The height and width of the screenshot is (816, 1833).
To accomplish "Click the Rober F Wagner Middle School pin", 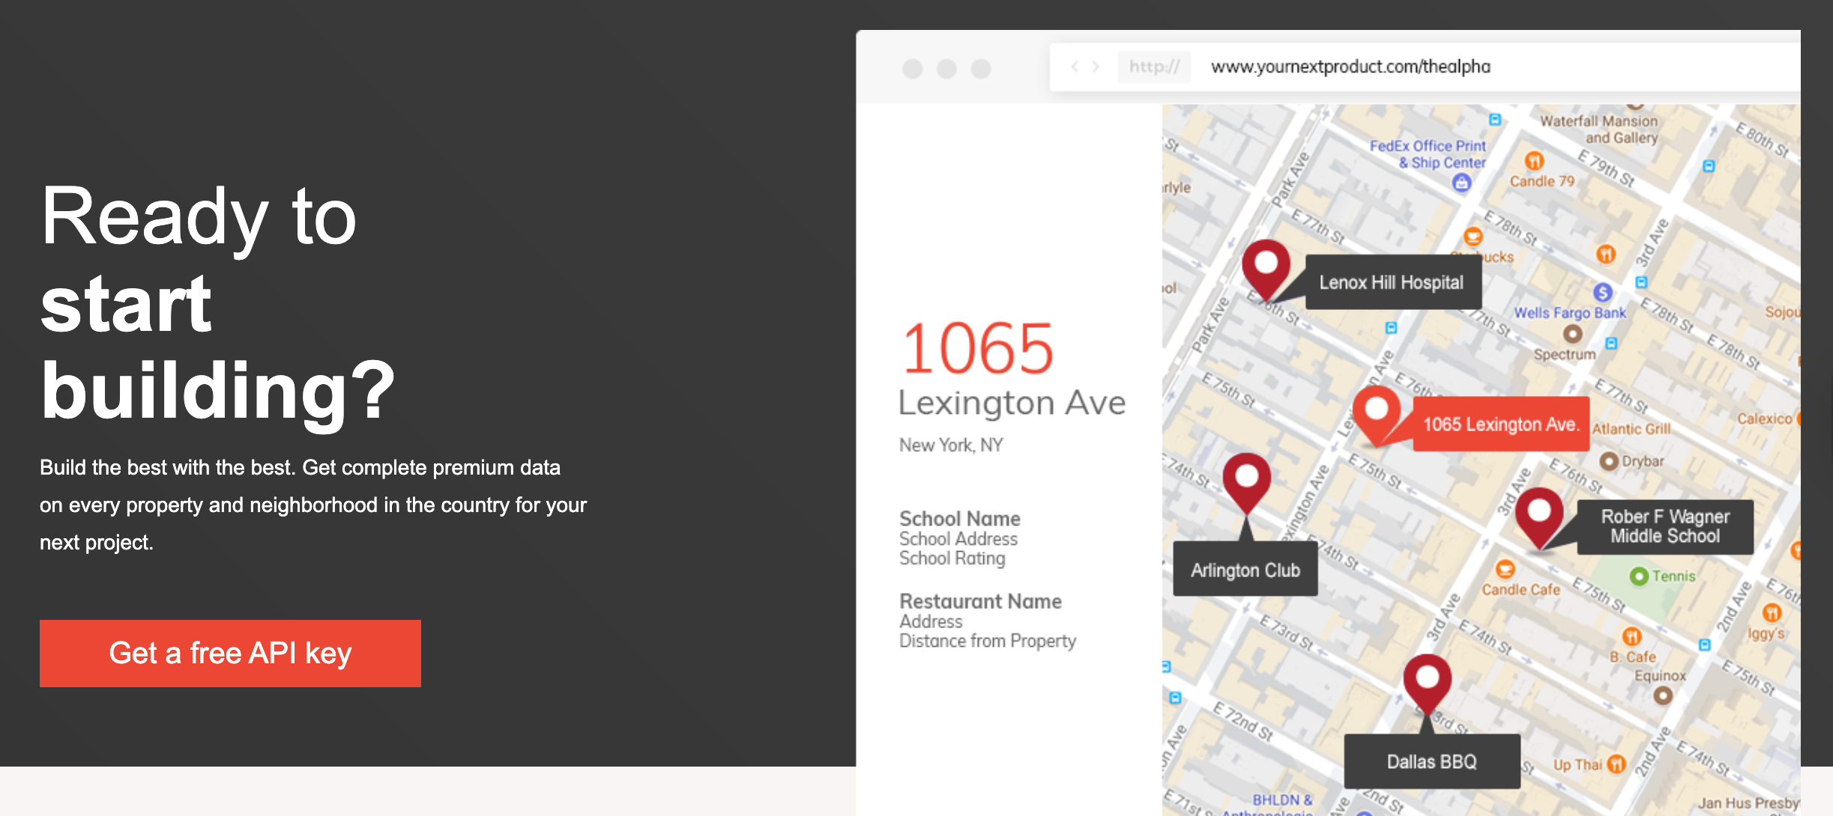I will 1538,514.
